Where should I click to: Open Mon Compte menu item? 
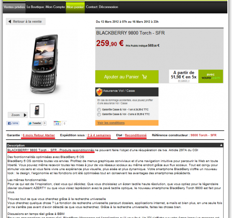click(55, 7)
